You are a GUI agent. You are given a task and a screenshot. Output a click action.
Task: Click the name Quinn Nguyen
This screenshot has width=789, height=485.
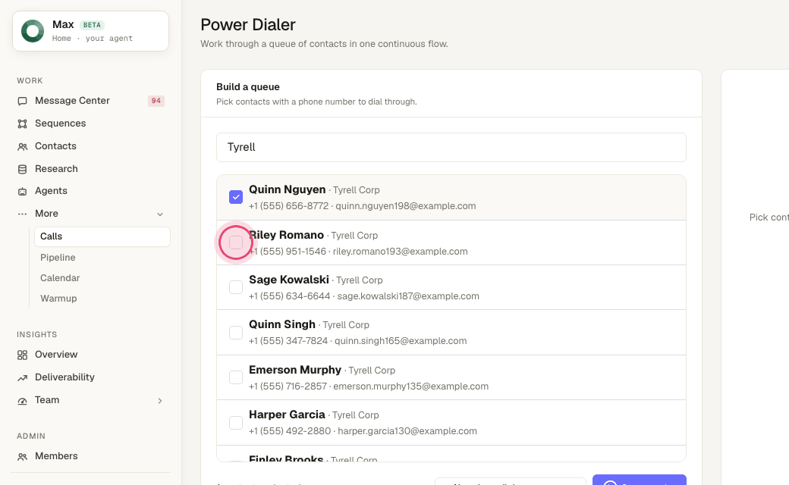point(288,189)
